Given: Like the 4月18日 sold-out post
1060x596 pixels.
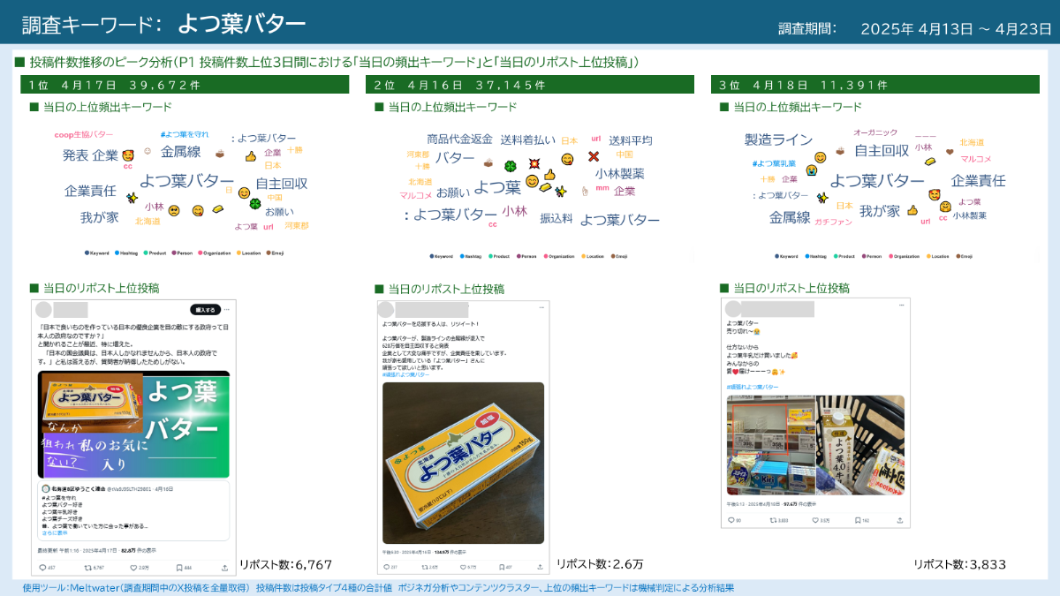Looking at the screenshot, I should pos(814,520).
